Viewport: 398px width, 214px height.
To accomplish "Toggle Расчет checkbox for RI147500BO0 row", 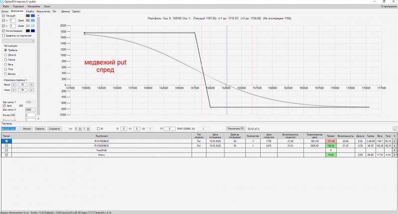I will (x=6, y=141).
